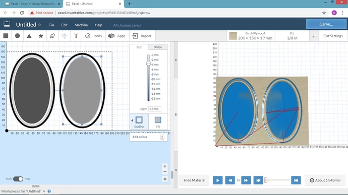This screenshot has height=195, width=348.
Task: Collapse the cut panel chevron
Action: click(176, 60)
